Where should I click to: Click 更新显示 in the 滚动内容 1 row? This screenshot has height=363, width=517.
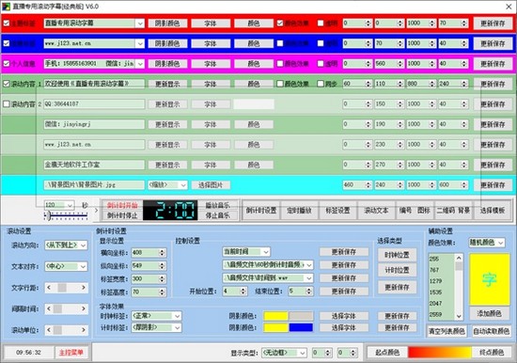[x=167, y=84]
